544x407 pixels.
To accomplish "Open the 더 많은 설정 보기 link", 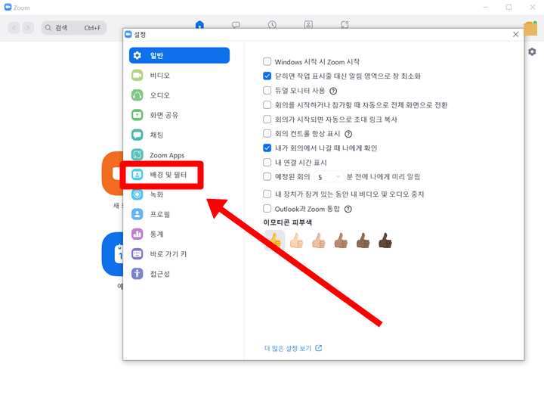I will coord(293,348).
